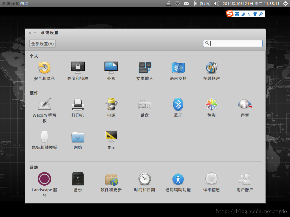
Task: Open the date and time indicator
Action: 251,3
